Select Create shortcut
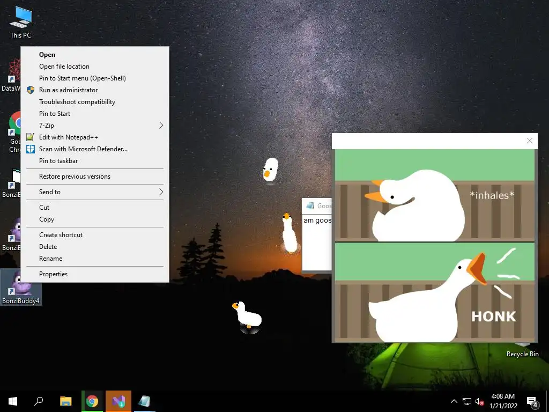Screen dimensions: 549x412 95,235
